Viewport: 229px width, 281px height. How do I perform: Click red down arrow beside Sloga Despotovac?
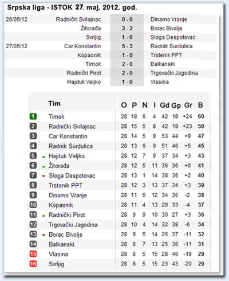click(44, 176)
